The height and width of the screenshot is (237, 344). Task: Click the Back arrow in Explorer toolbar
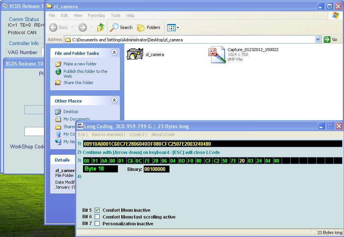pos(53,27)
